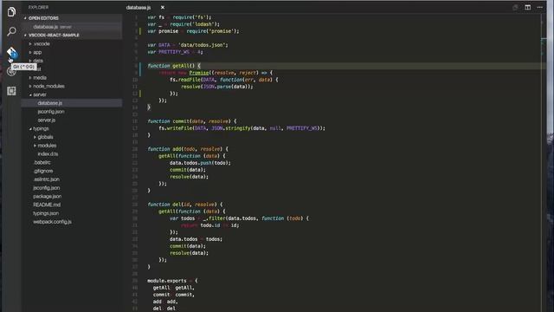The width and height of the screenshot is (554, 312).
Task: Open the README.md file
Action: (47, 205)
